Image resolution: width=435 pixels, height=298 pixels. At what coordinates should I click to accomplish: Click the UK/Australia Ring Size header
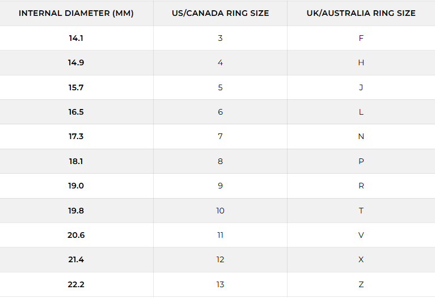tap(361, 13)
